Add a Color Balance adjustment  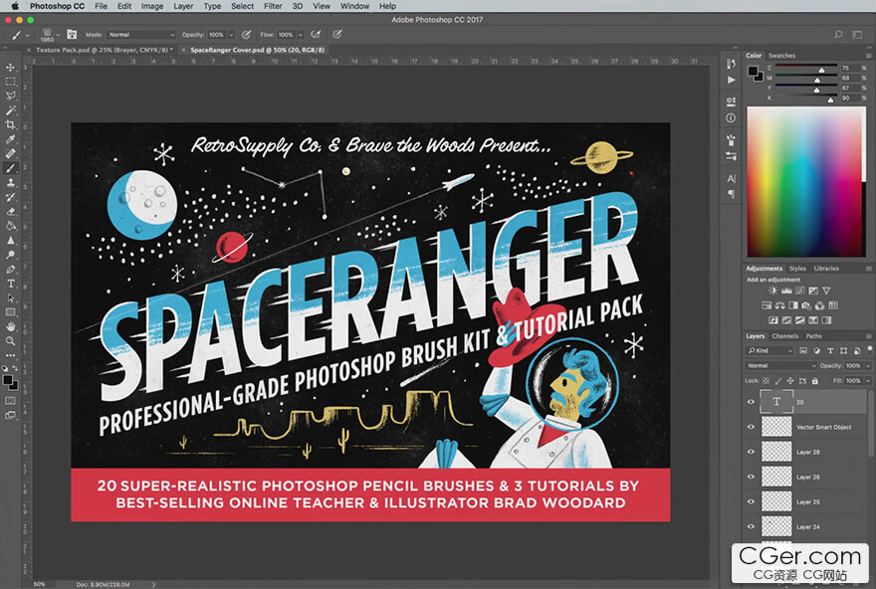[779, 305]
